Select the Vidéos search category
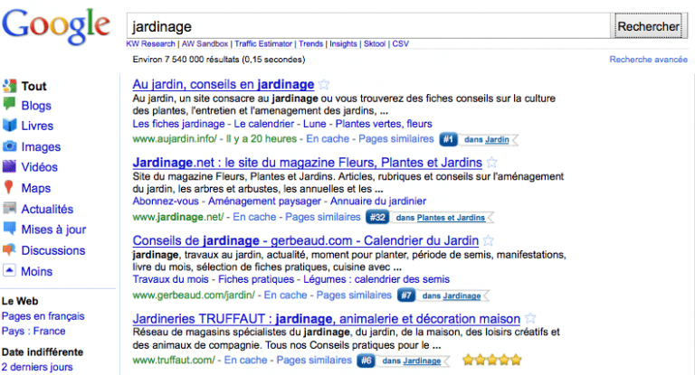The height and width of the screenshot is (375, 695). click(40, 167)
